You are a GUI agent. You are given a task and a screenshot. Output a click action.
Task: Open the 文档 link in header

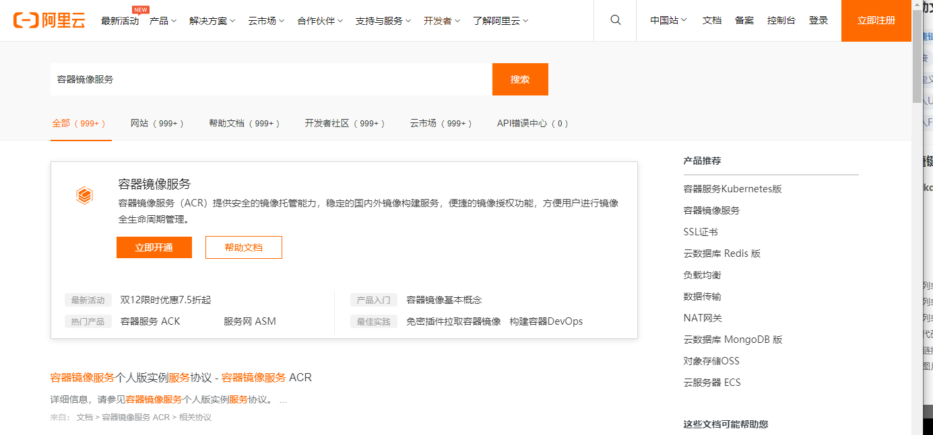pos(712,20)
